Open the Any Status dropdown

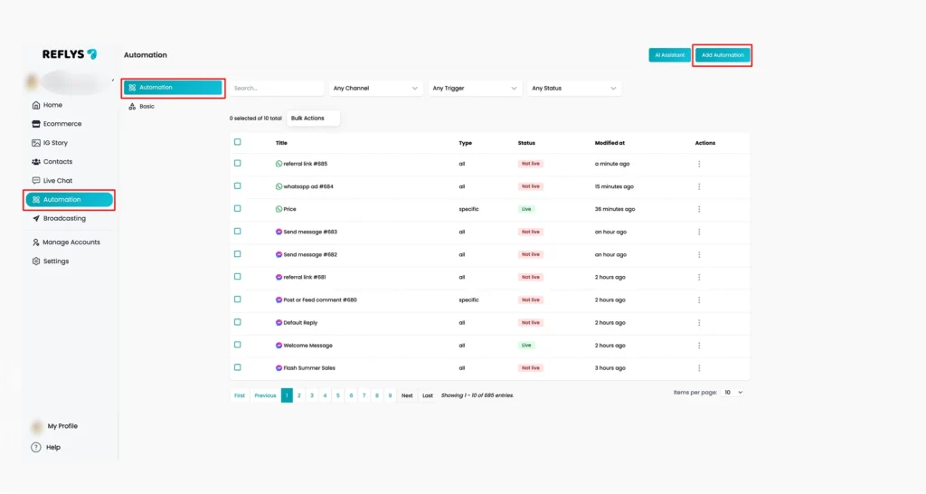[573, 88]
